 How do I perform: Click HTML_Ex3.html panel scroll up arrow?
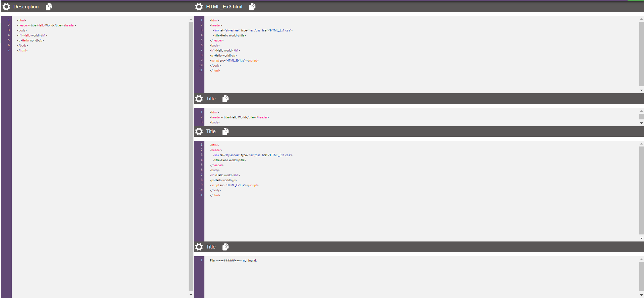point(641,19)
